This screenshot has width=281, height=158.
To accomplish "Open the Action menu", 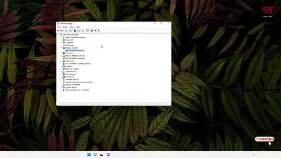I will pyautogui.click(x=65, y=27).
